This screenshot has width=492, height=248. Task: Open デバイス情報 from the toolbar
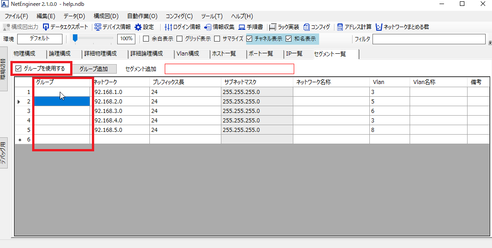coord(98,27)
